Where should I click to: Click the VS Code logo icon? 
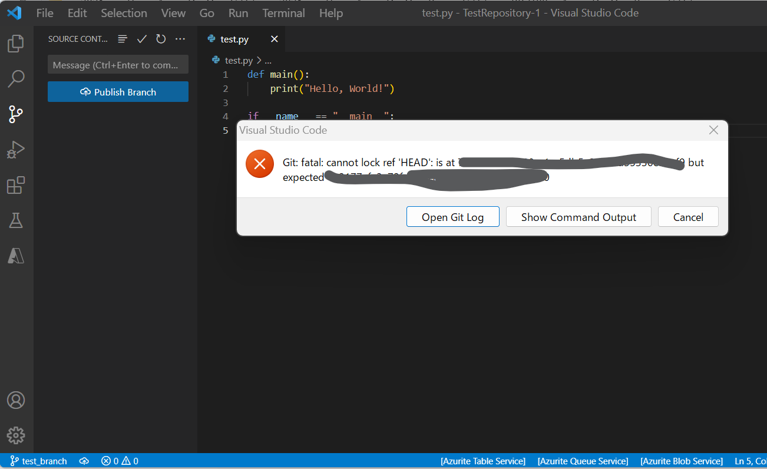click(14, 12)
